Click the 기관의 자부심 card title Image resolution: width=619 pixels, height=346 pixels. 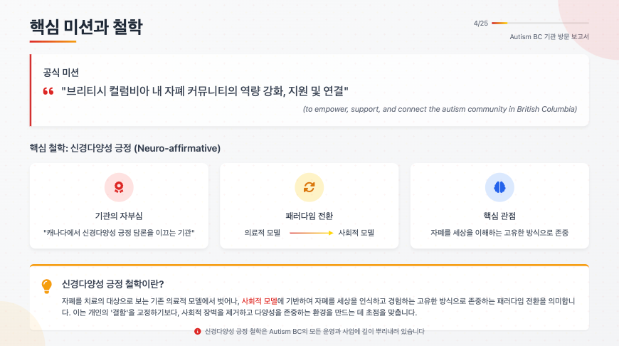(119, 216)
